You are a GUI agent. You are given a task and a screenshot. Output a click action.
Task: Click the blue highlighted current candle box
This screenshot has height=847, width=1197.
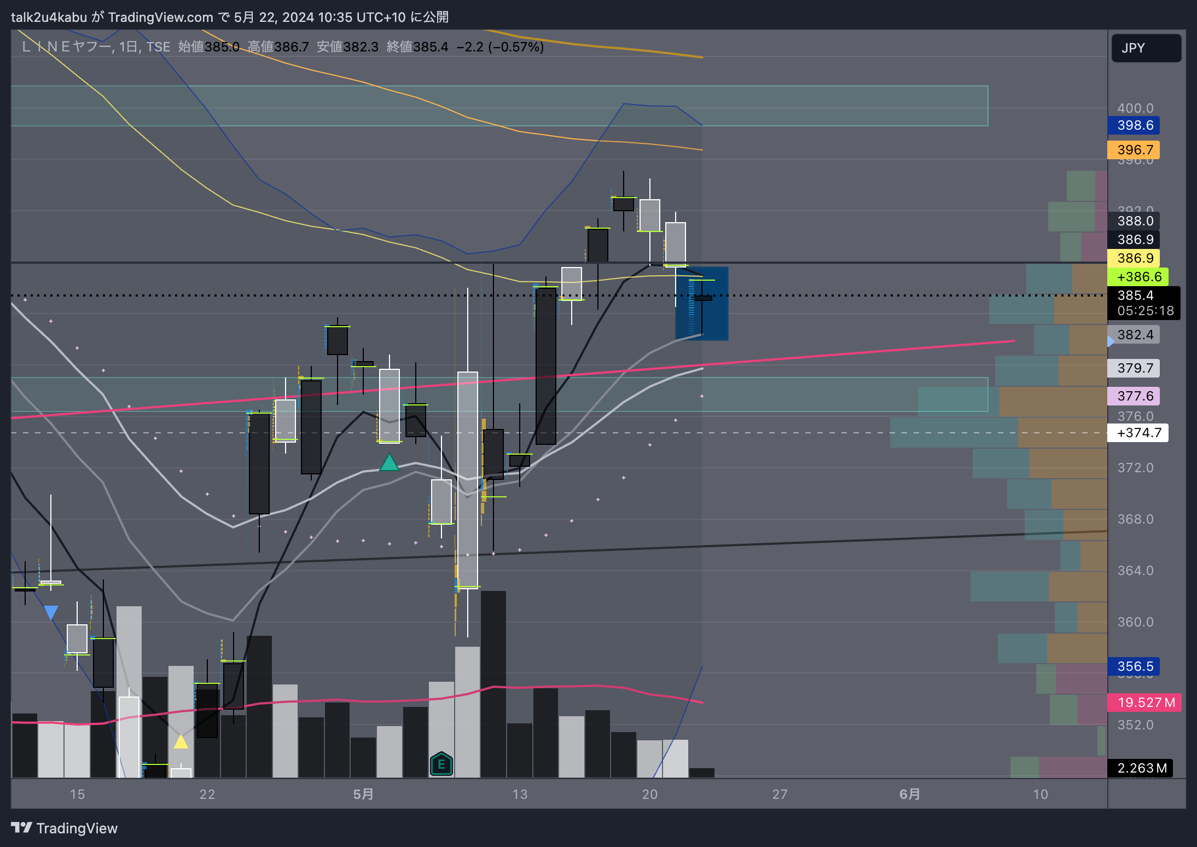pyautogui.click(x=701, y=304)
